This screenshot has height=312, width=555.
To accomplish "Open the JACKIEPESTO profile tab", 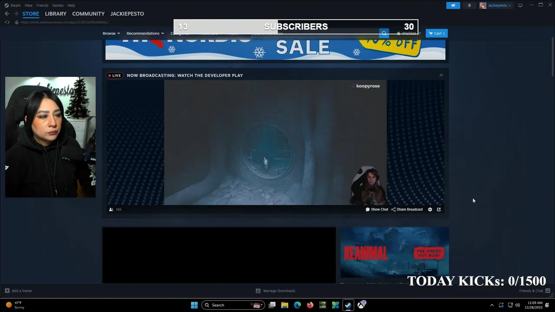I will (x=127, y=14).
